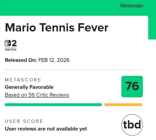Click the green strip right of the title
156x140 pixels.
[152, 27]
